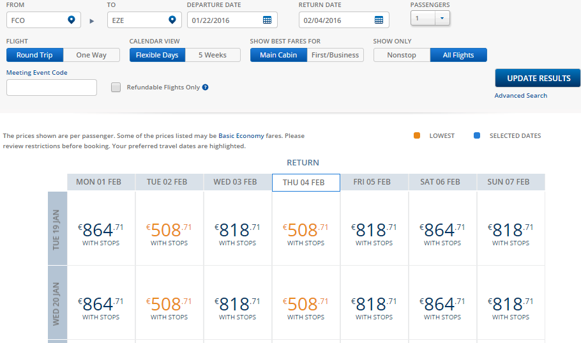Switch show only to Nonstop
581x343 pixels.
(402, 55)
